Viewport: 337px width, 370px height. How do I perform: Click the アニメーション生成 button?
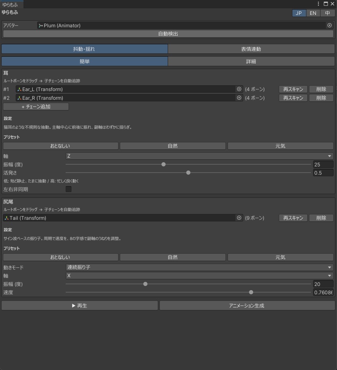coord(247,305)
